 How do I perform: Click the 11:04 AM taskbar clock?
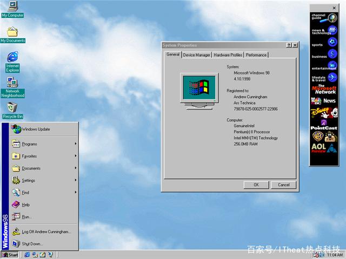coord(335,255)
